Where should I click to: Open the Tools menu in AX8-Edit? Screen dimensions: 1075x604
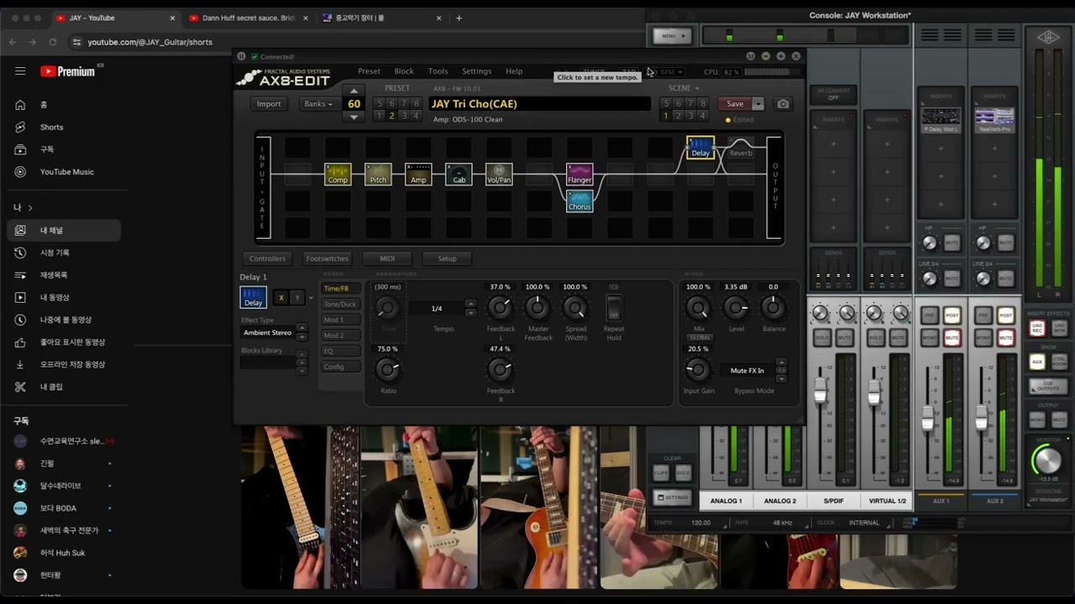click(x=438, y=71)
